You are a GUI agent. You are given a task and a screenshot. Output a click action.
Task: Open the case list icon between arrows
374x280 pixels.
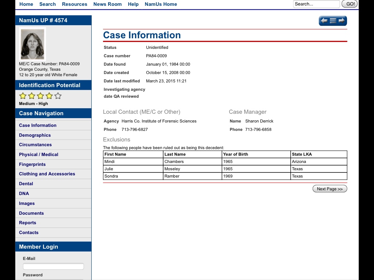(x=333, y=21)
